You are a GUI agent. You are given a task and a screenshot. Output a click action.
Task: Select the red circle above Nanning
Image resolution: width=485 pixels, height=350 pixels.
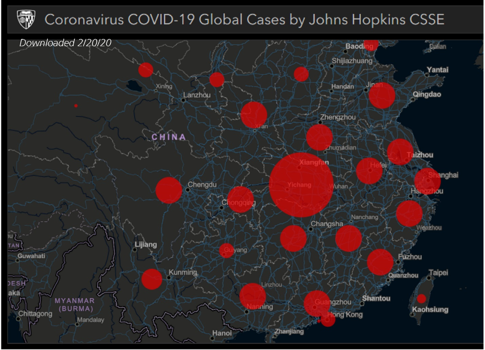point(253,296)
